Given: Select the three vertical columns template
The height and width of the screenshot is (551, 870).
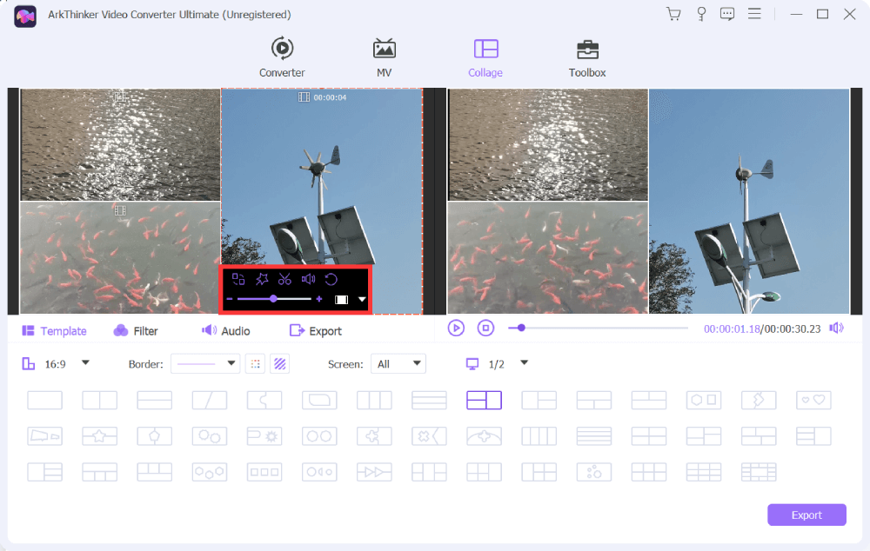Looking at the screenshot, I should [x=374, y=401].
